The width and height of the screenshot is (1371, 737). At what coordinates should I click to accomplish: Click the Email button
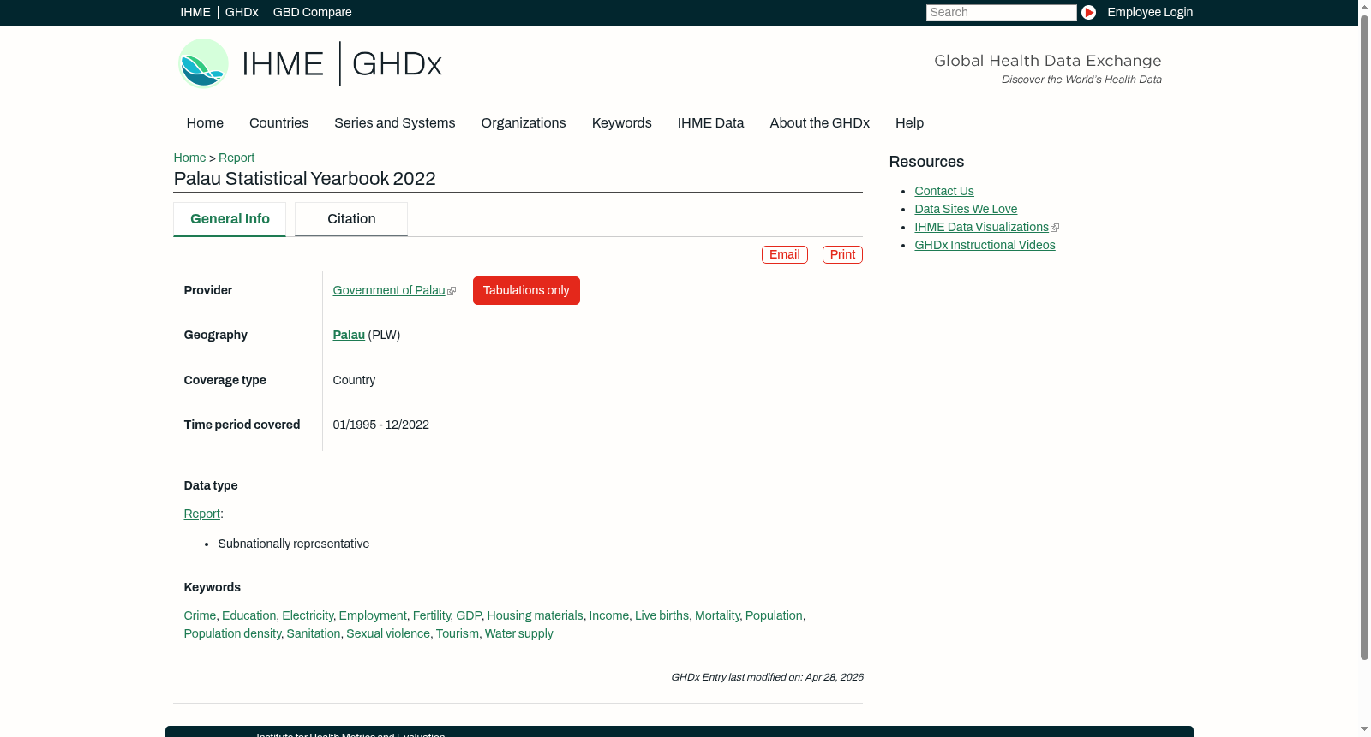click(785, 255)
